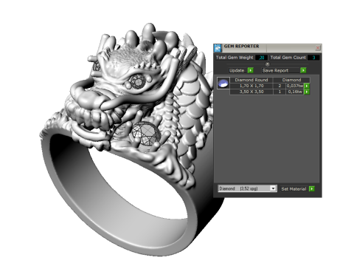The height and width of the screenshot is (266, 354).
Task: Click the Total Gem Weight label
Action: click(x=235, y=58)
